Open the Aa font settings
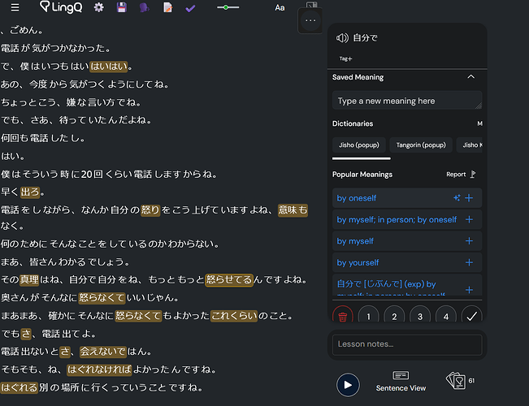This screenshot has height=406, width=529. pos(280,8)
